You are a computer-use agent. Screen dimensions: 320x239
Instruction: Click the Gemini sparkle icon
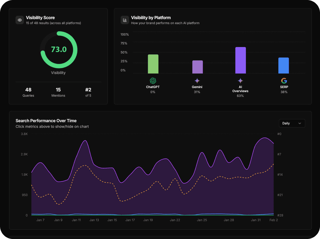pos(197,81)
